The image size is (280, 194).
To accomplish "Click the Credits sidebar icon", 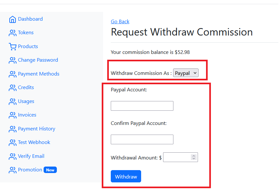I will [x=13, y=88].
